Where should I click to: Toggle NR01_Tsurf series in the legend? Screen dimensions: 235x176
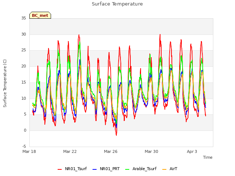coord(72,169)
